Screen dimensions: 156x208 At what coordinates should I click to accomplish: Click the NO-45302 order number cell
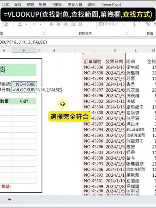(94, 101)
